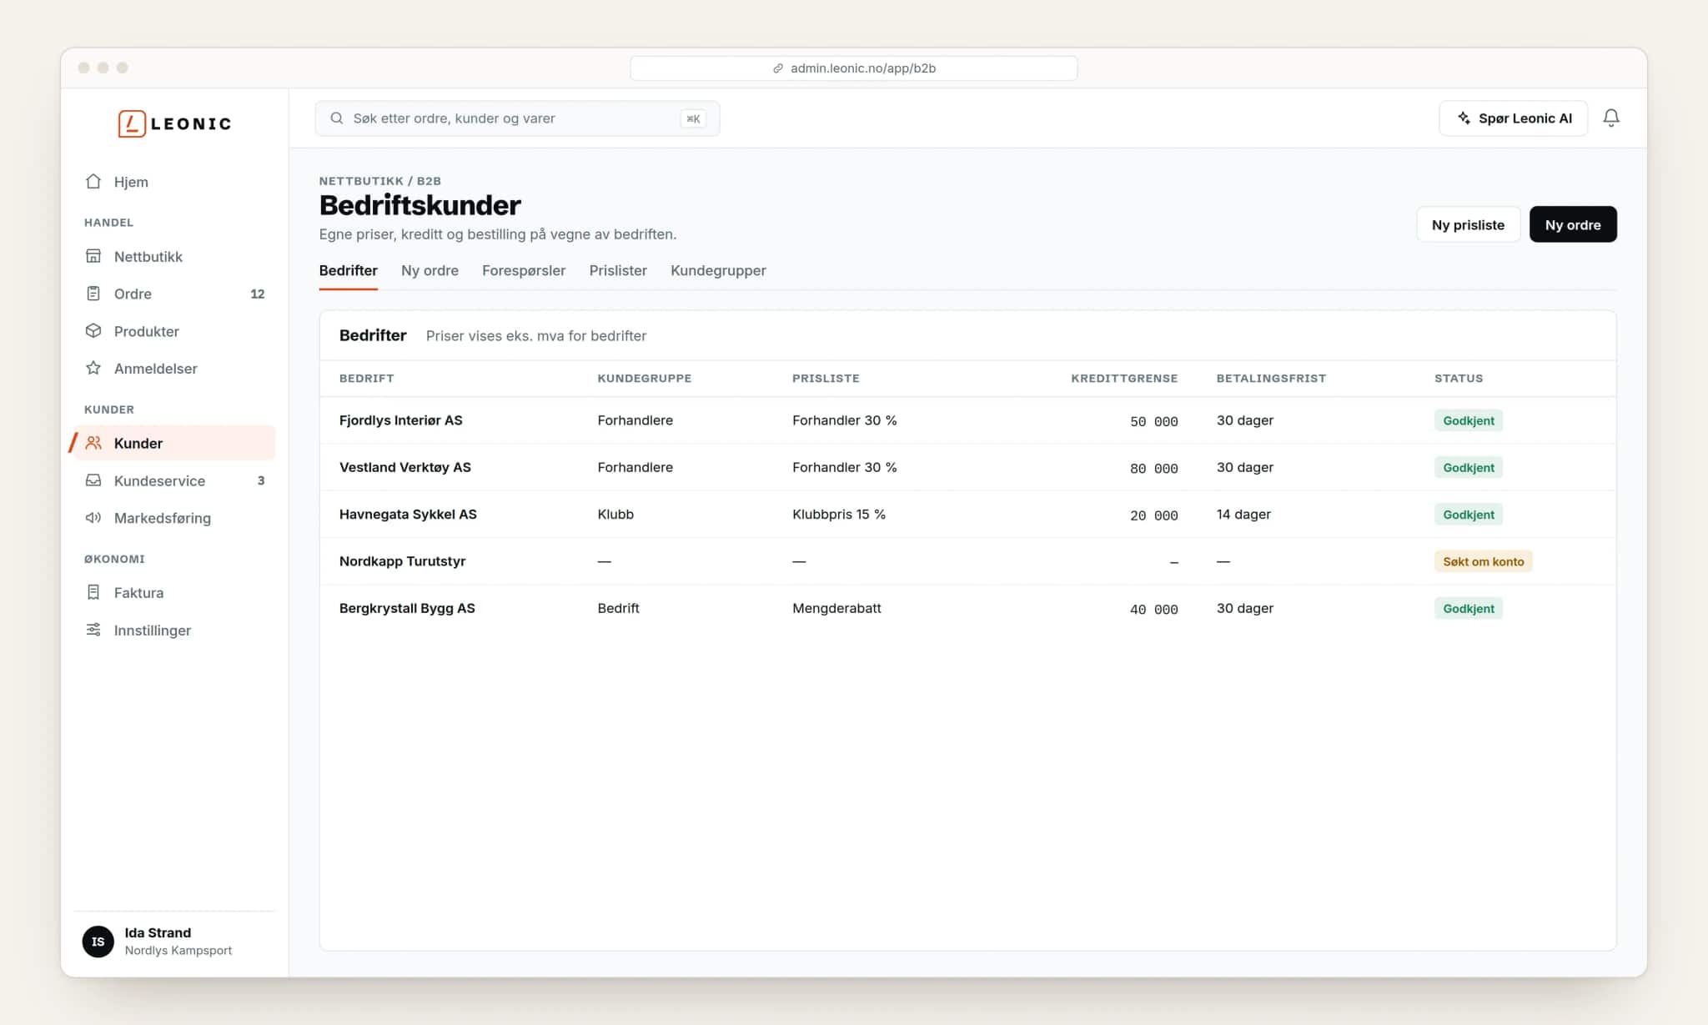Viewport: 1708px width, 1025px height.
Task: Open Ordre via its clipboard icon
Action: click(93, 294)
